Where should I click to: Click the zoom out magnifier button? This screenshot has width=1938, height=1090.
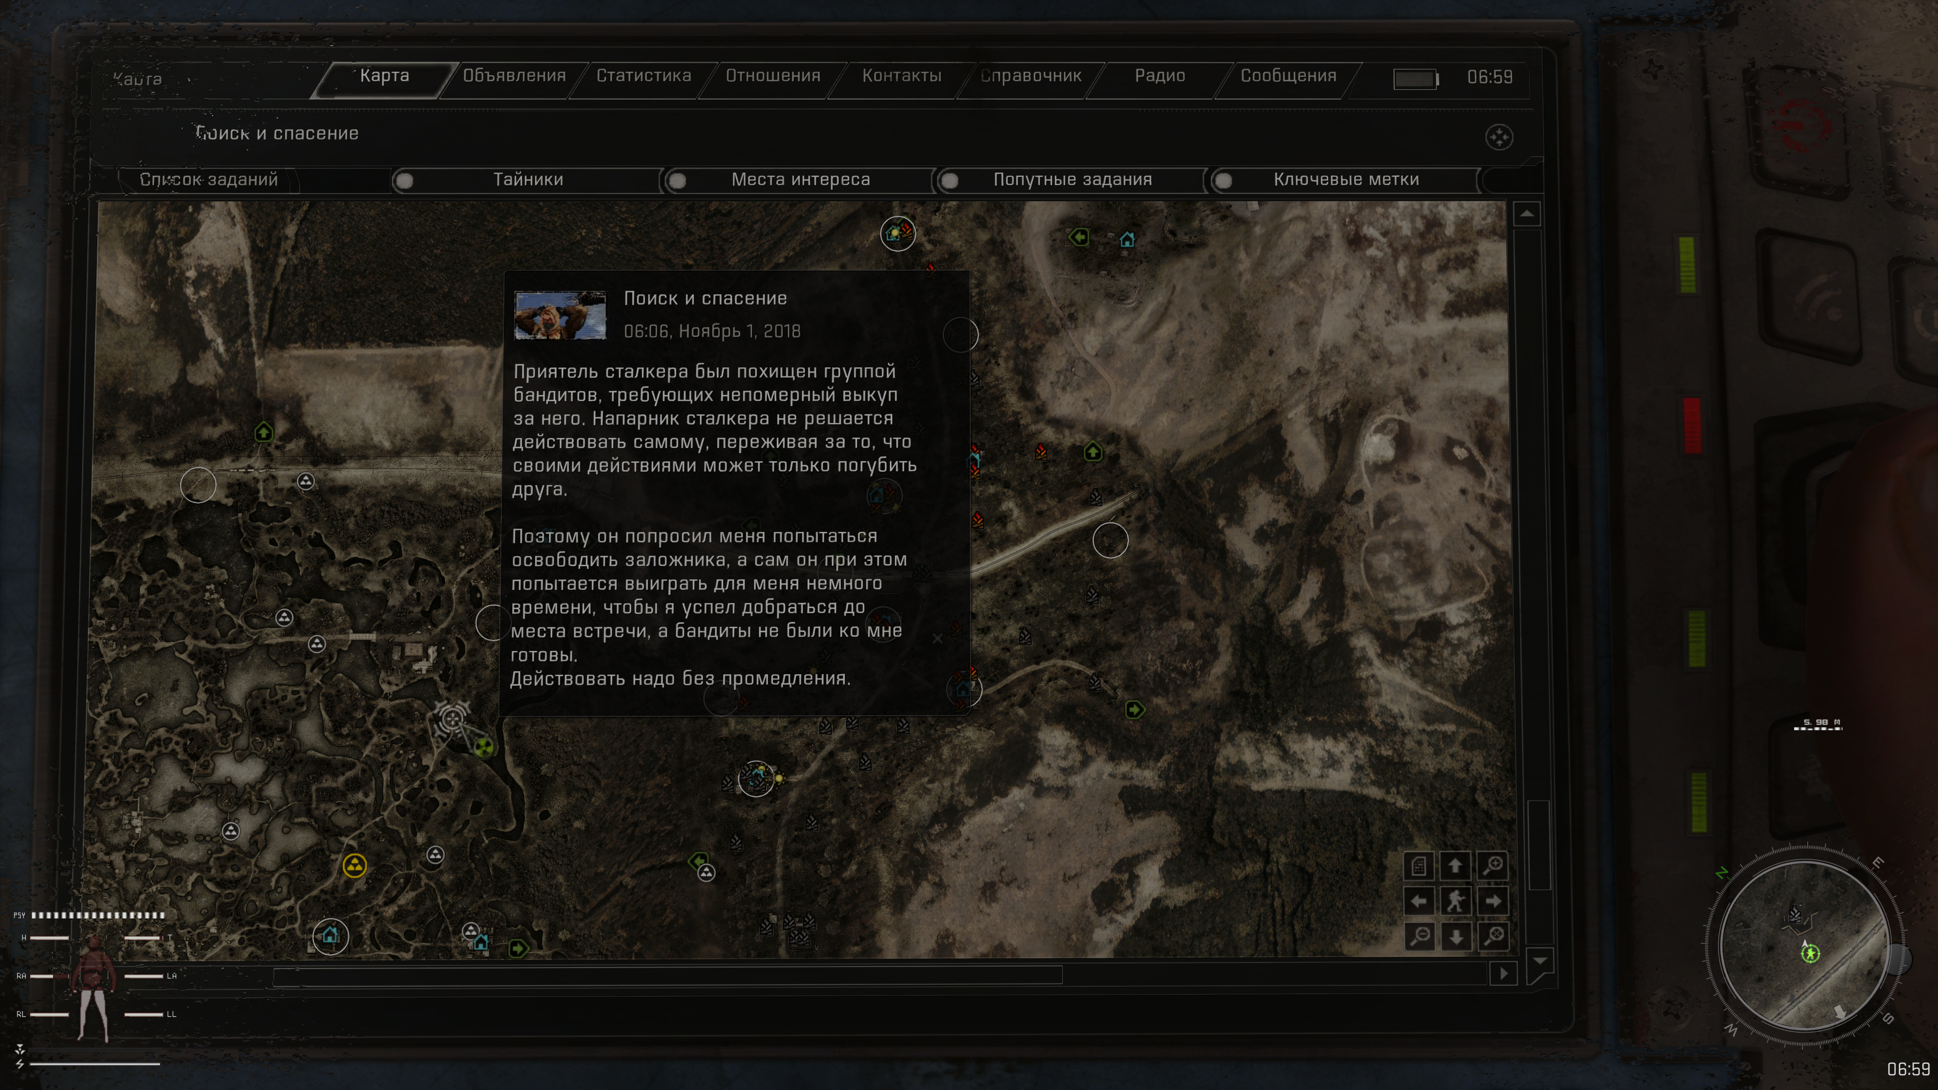(x=1420, y=937)
